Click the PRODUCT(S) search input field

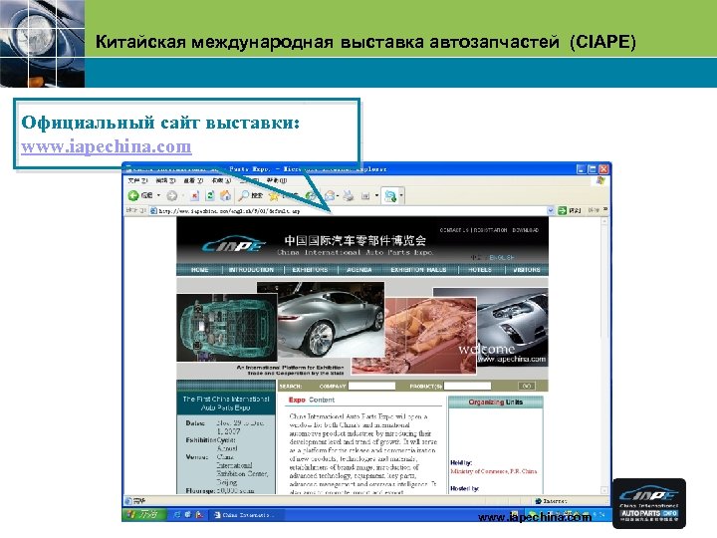(x=467, y=387)
